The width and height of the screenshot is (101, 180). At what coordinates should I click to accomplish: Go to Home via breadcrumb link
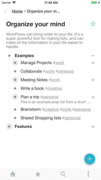(17, 11)
